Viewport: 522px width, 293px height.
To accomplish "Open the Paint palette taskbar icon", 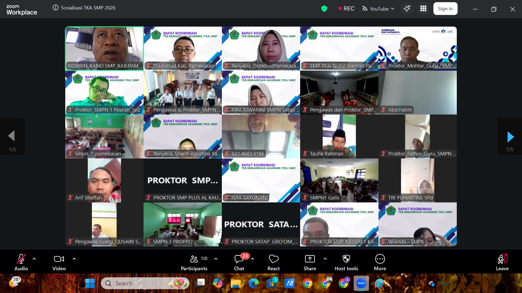I will pyautogui.click(x=379, y=283).
